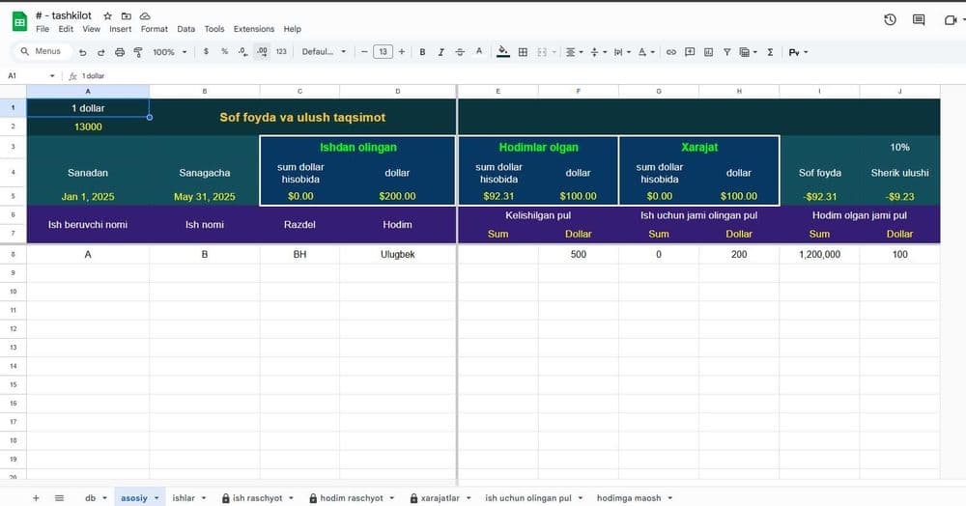
Task: Select the May 31, 2025 date cell
Action: point(205,196)
